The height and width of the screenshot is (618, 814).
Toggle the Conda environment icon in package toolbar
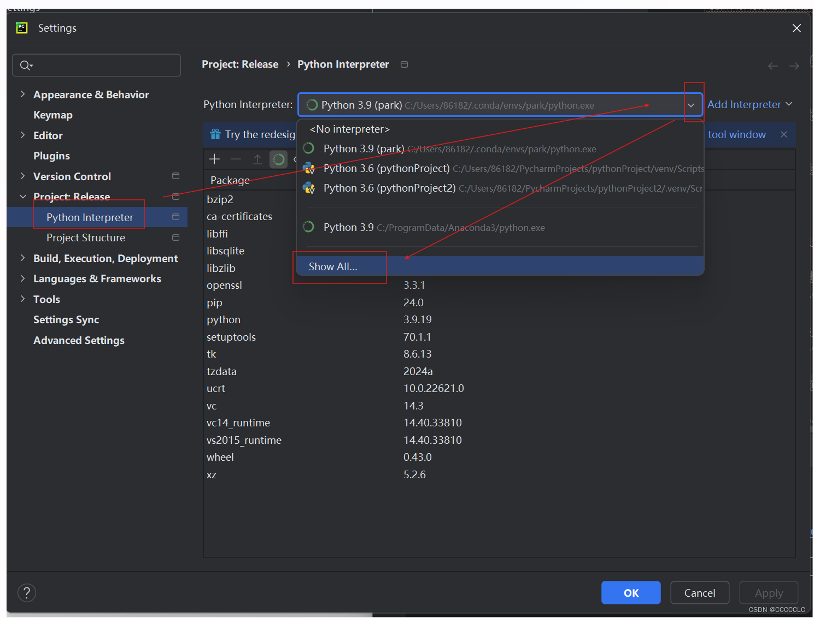278,159
